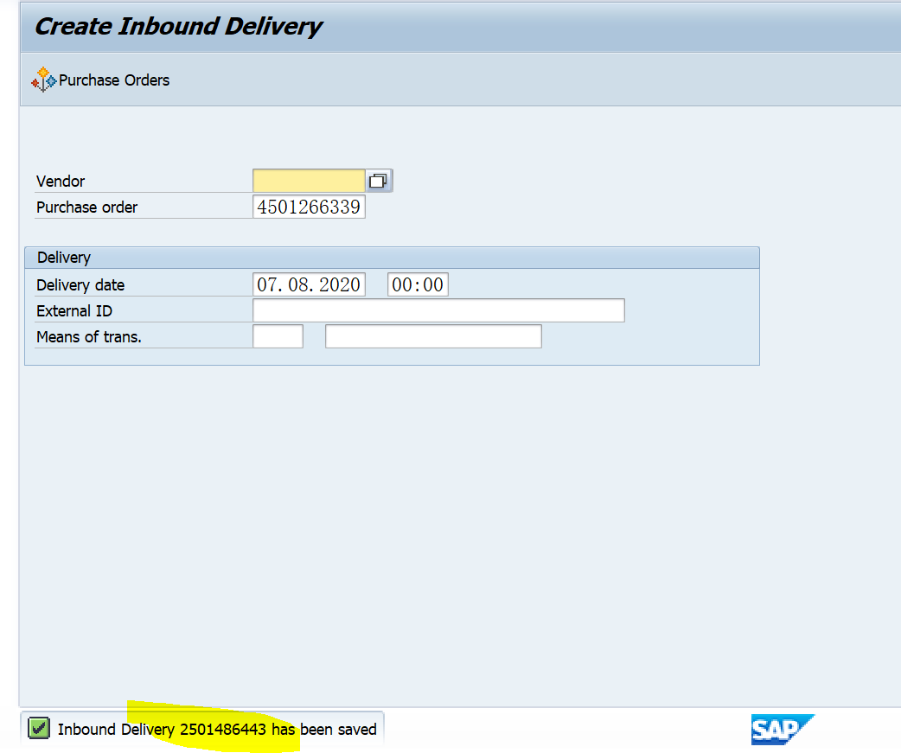Click the SAP logo in status bar
Screen dimensions: 901x753
tap(783, 730)
